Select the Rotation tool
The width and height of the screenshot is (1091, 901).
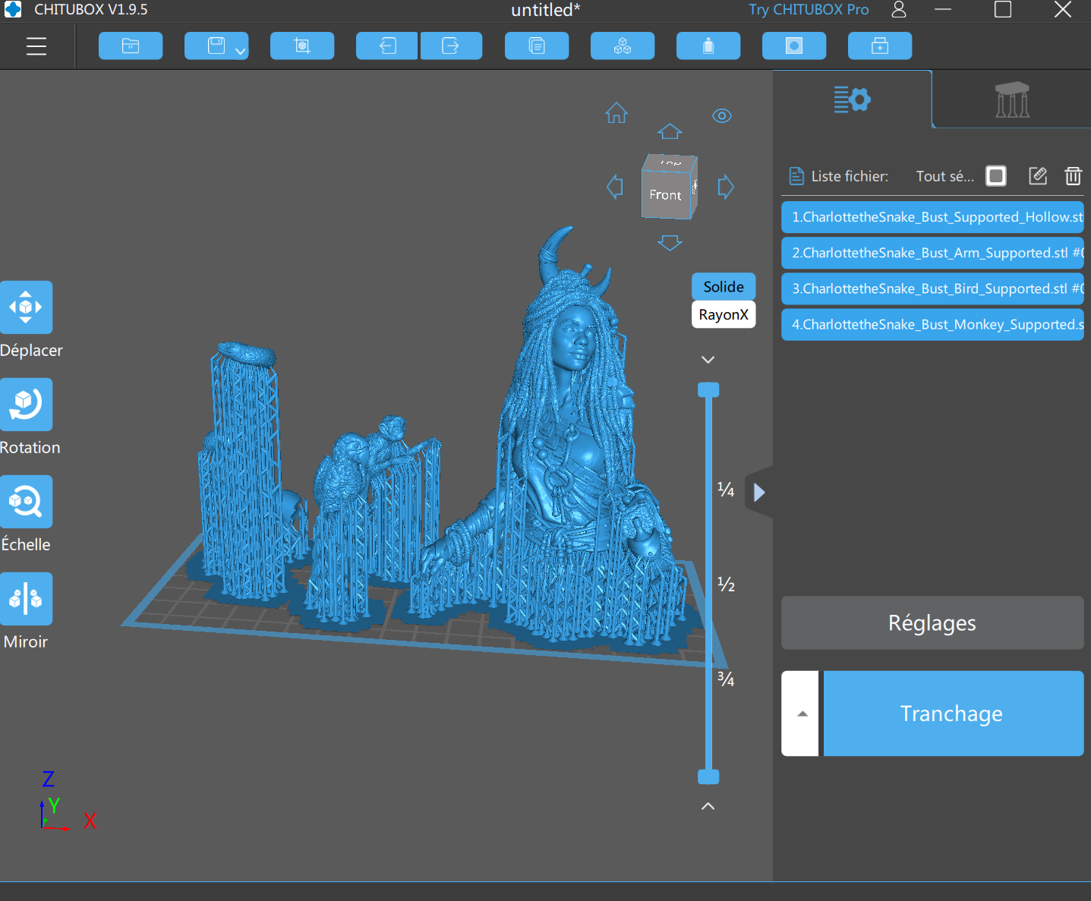(x=27, y=405)
